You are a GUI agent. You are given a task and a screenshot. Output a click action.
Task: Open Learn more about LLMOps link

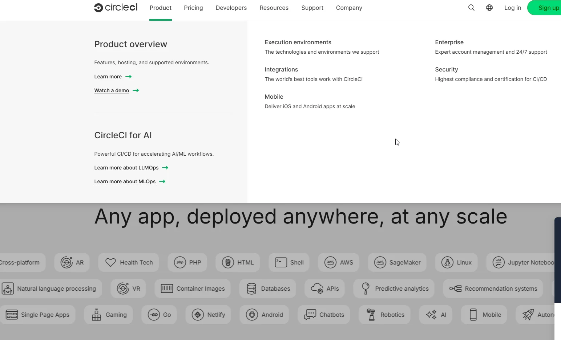pyautogui.click(x=131, y=168)
